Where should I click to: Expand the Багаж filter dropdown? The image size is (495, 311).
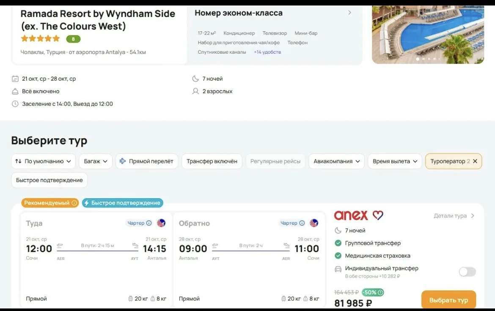[96, 161]
